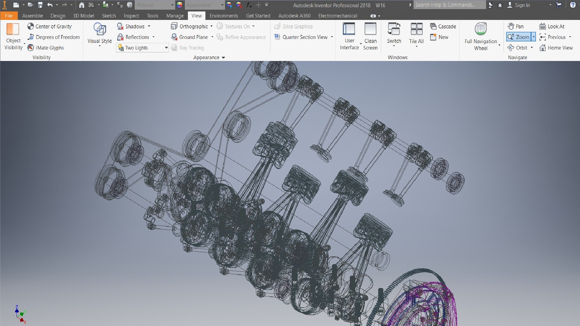
Task: Toggle Degrees of Freedom display
Action: 53,37
